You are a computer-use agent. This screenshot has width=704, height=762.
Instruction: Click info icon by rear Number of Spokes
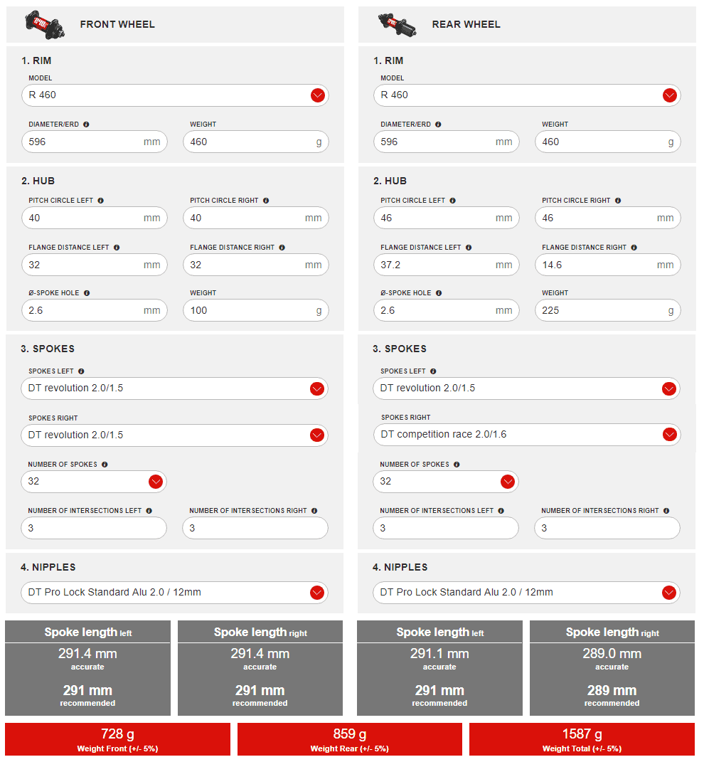[457, 465]
